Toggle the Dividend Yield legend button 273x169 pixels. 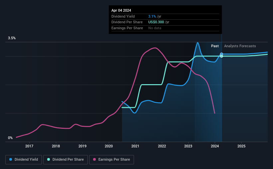click(x=24, y=160)
